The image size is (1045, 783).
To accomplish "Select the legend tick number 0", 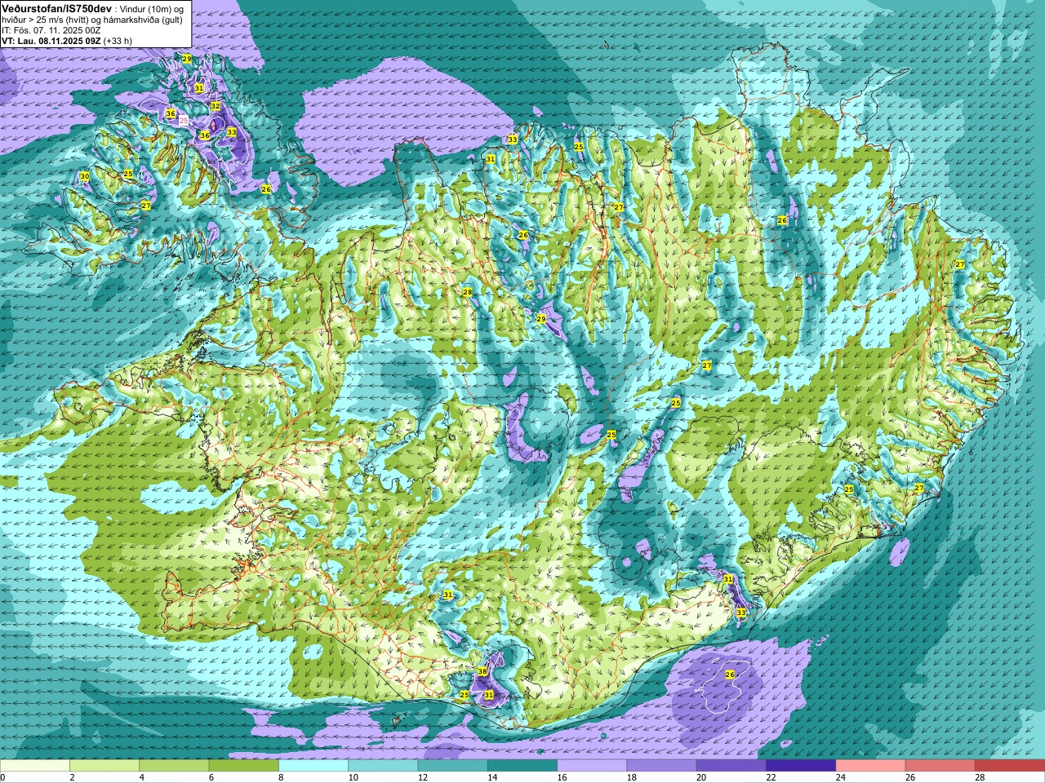I will click(3, 777).
